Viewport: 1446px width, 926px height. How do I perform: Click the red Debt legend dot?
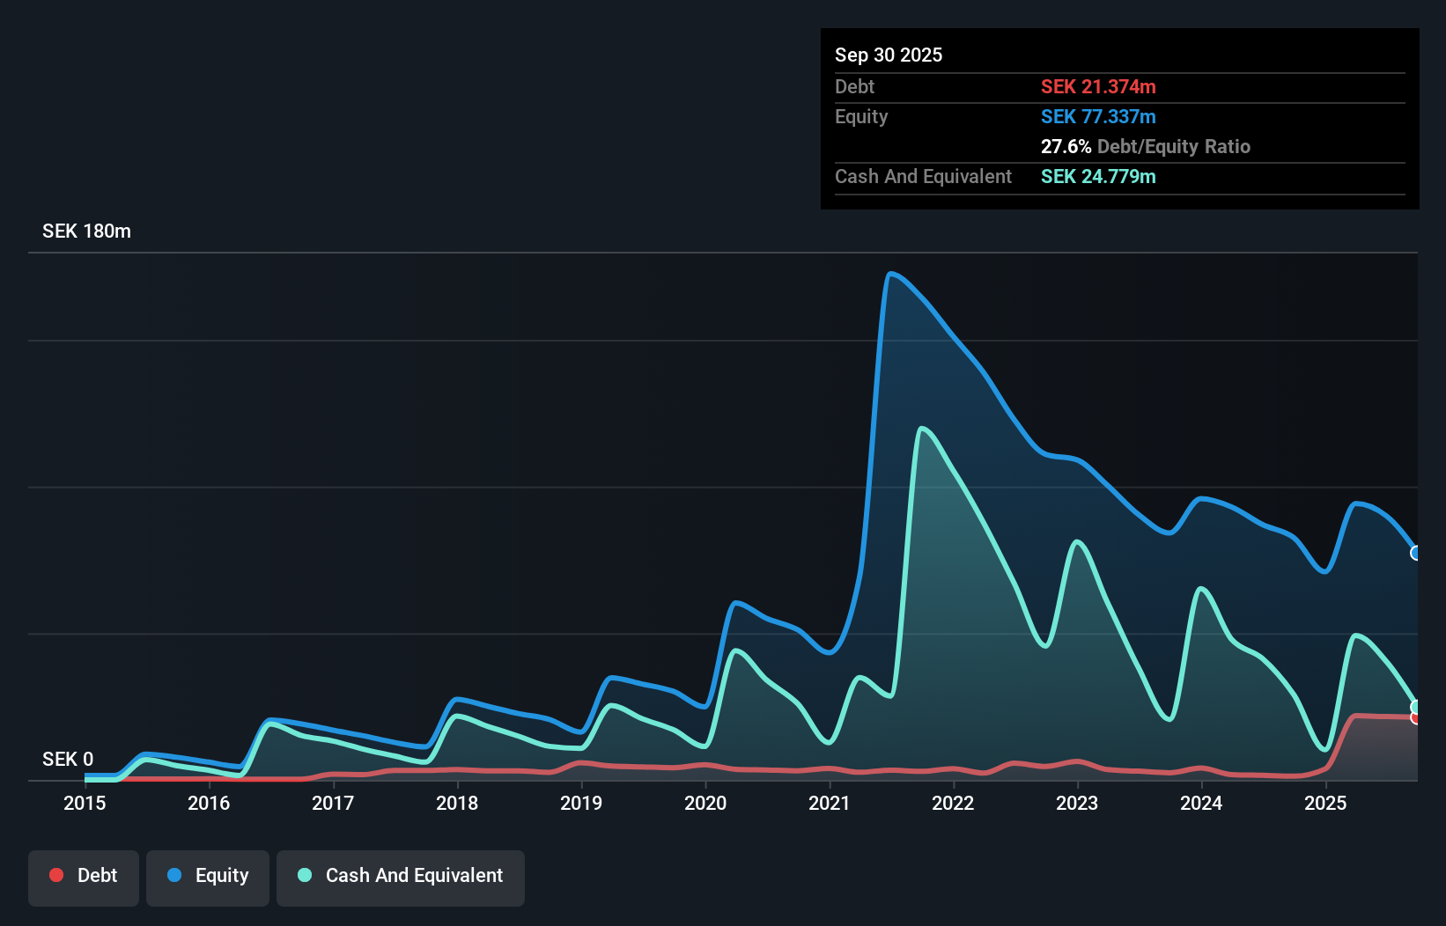(55, 875)
